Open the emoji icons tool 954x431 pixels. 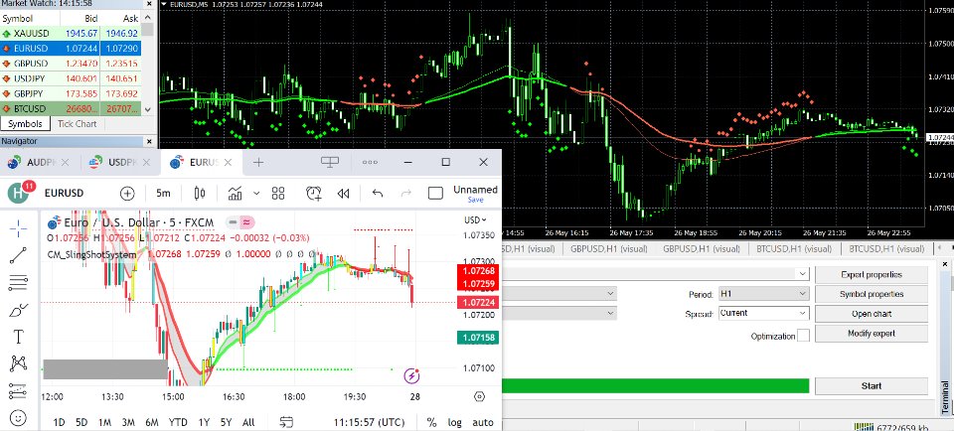(19, 418)
